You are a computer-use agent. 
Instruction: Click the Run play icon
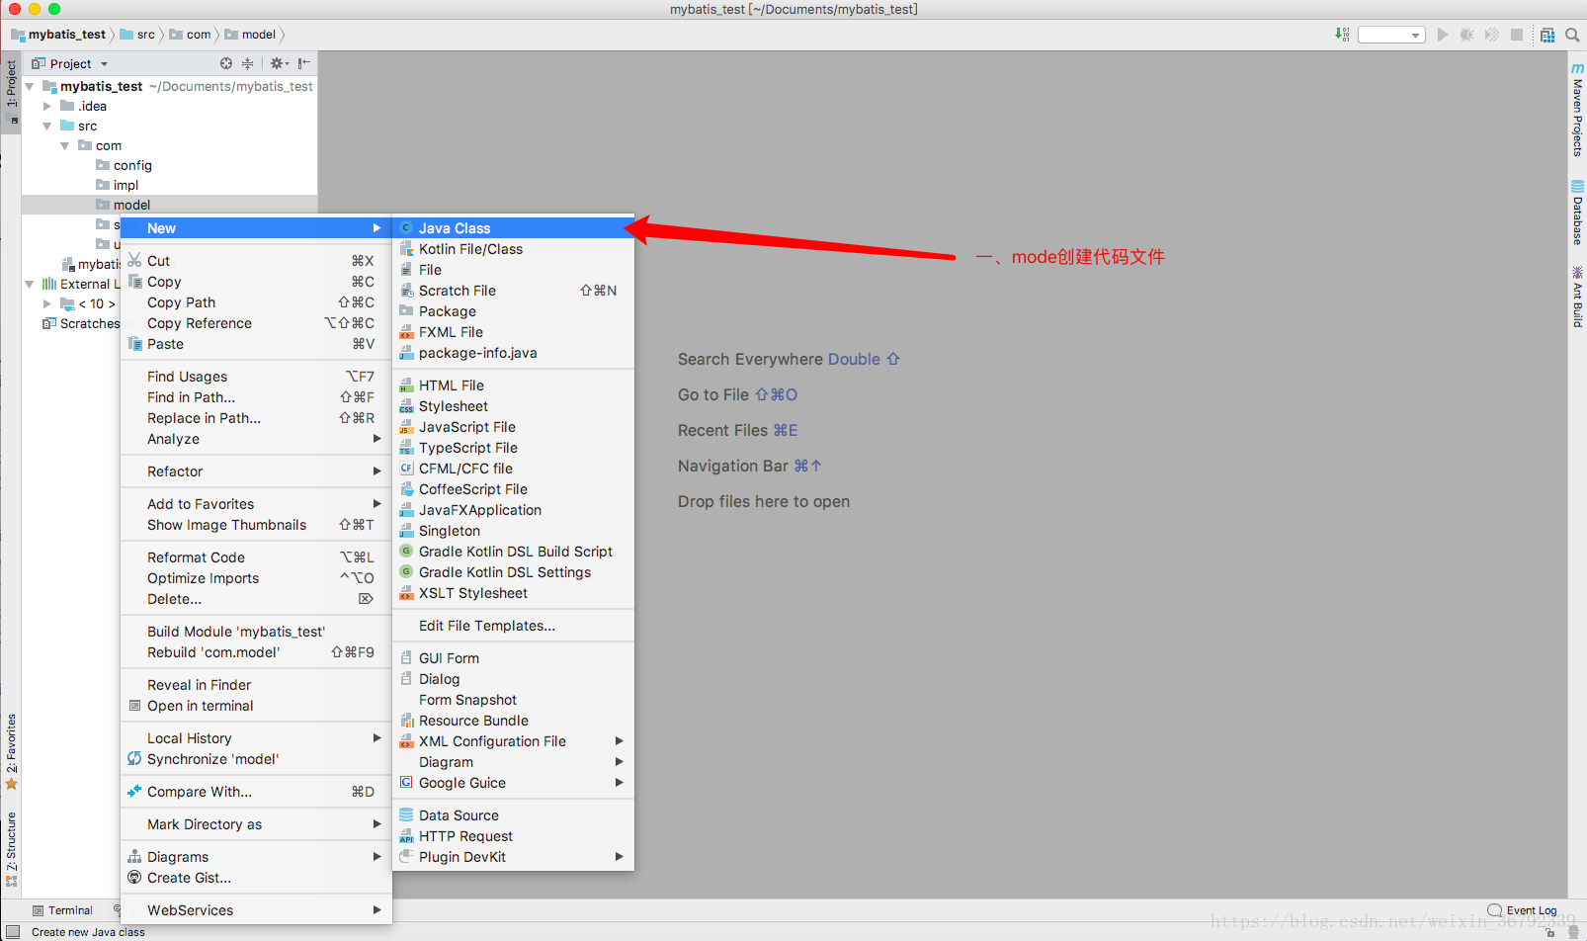1443,35
